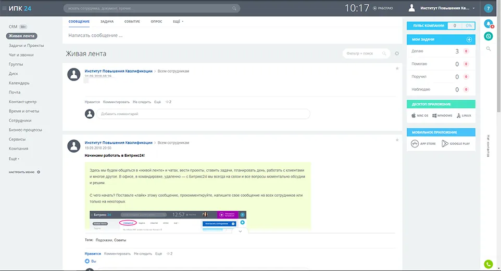Open user account dropdown arrow in header
Image resolution: width=501 pixels, height=271 pixels.
coord(473,8)
